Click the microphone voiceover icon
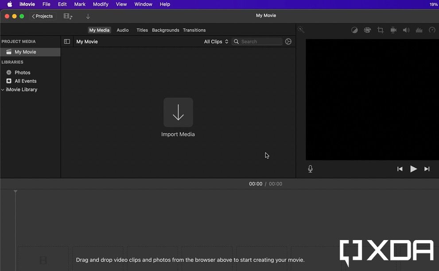Image resolution: width=439 pixels, height=271 pixels. pyautogui.click(x=310, y=168)
